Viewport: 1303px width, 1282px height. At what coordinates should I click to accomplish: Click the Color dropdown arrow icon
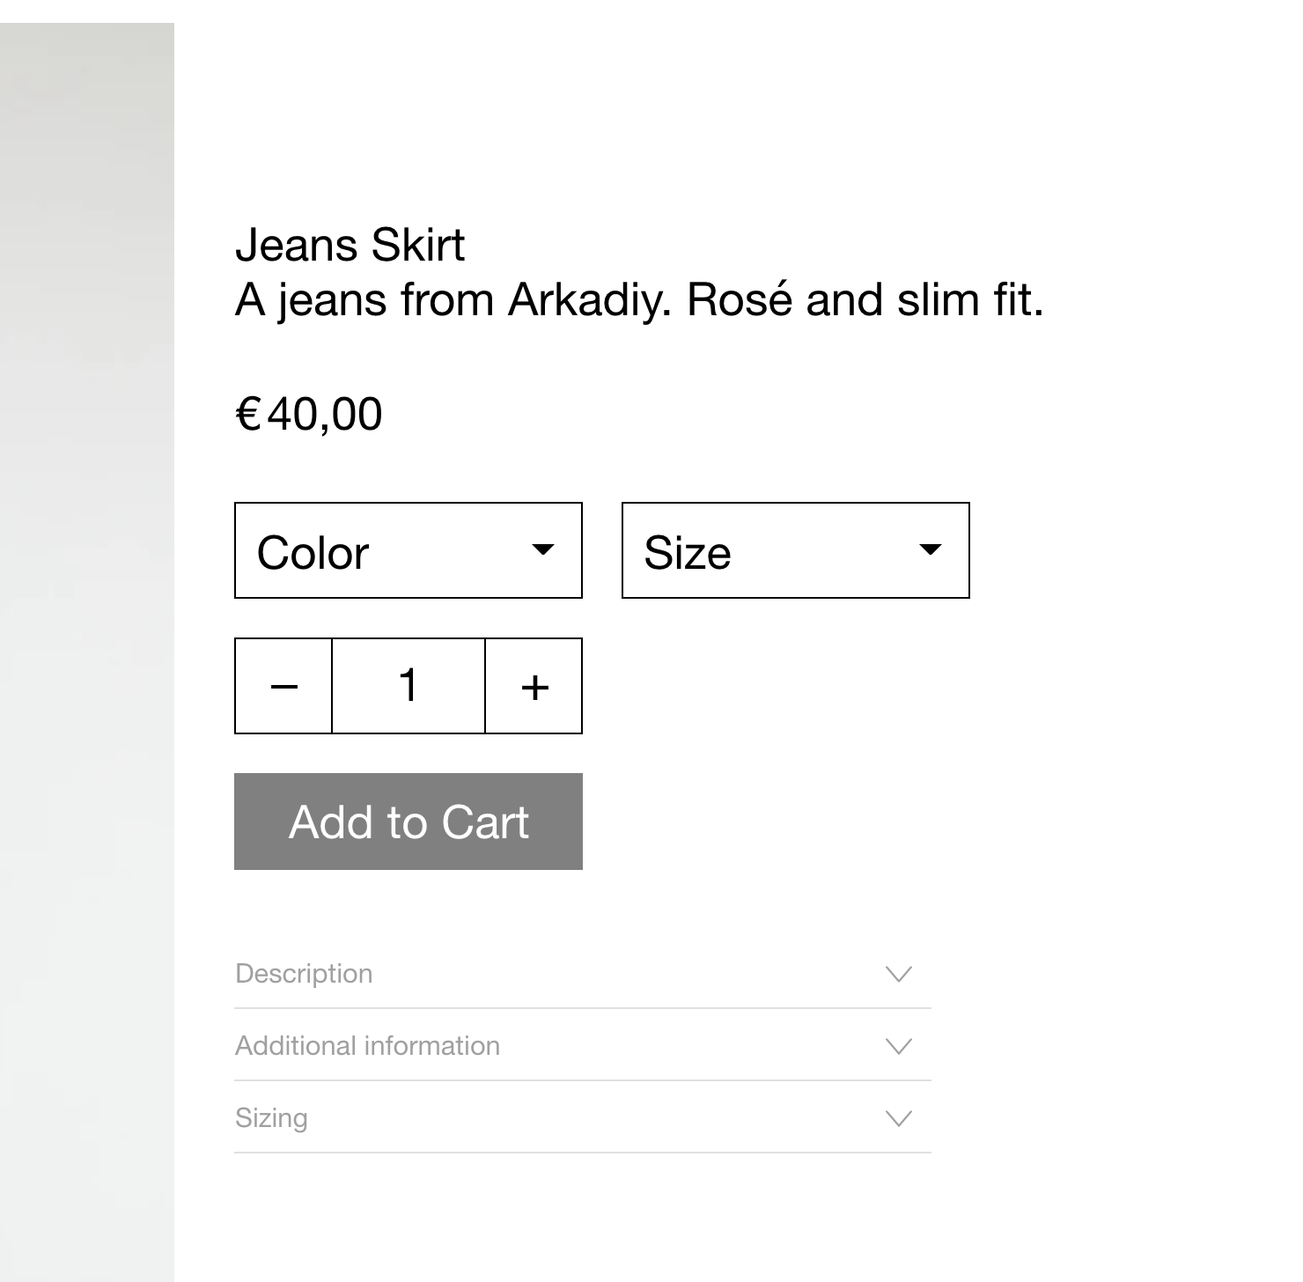click(x=543, y=550)
